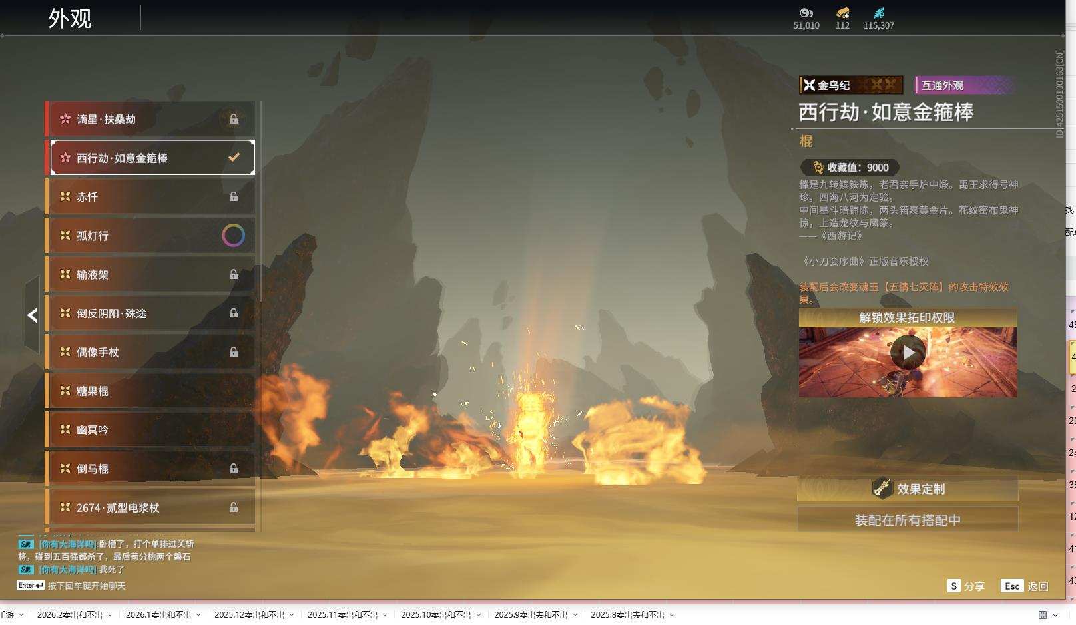Open dropdown arrow on 2026.2卖出和不出 tab

coord(110,615)
